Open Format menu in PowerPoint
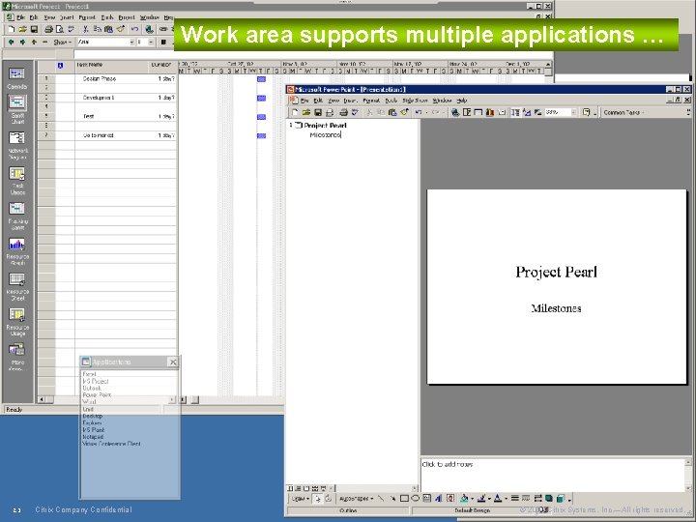696x522 pixels. coord(371,101)
